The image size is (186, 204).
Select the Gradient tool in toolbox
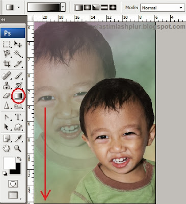point(18,96)
